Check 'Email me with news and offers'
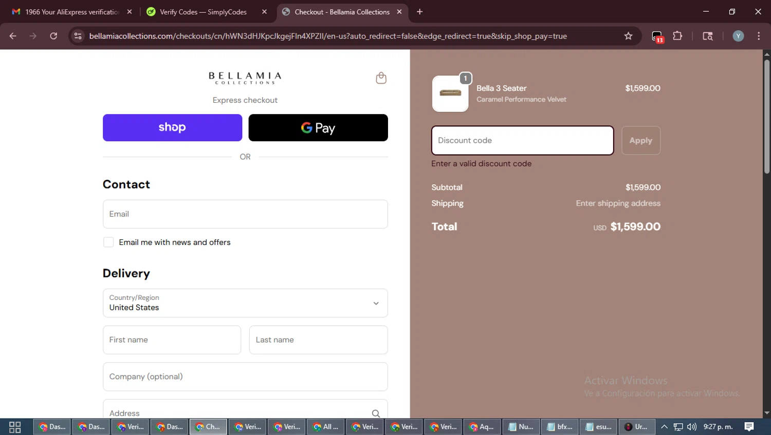Screen dimensions: 771x435 point(108,242)
